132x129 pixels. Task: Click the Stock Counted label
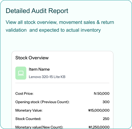(x=28, y=119)
